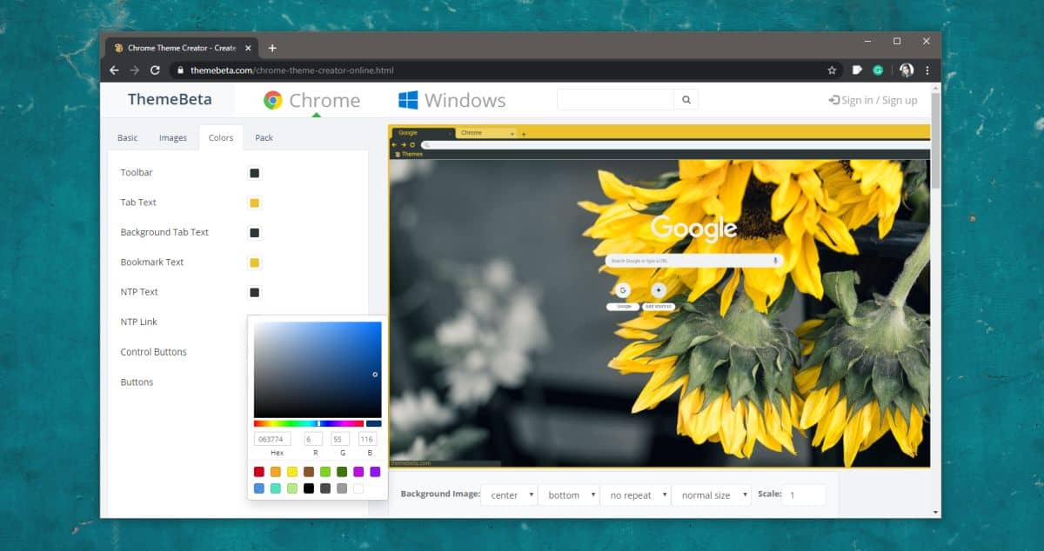Open Background Tab Text color swatch
The width and height of the screenshot is (1044, 551).
(255, 233)
